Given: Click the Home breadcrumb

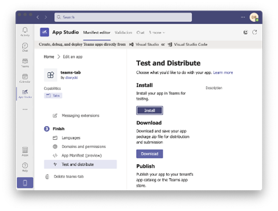Looking at the screenshot, I should tap(49, 57).
